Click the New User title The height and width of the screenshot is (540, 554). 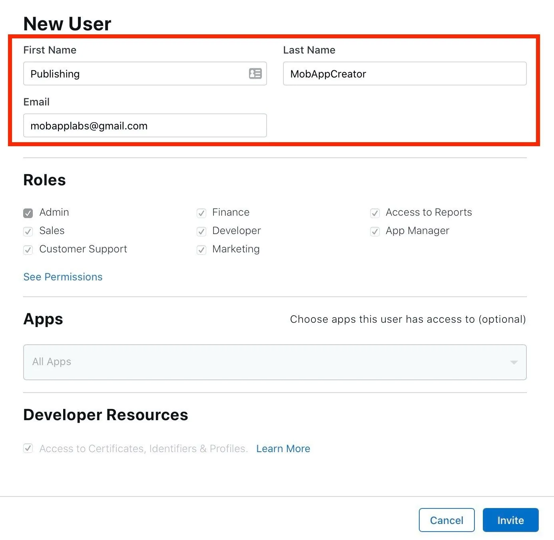tap(67, 24)
